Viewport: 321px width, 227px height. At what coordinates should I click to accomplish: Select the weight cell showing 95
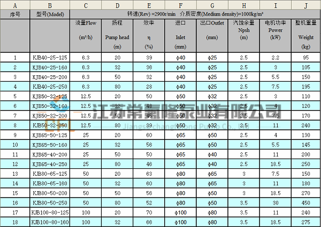tap(305, 57)
